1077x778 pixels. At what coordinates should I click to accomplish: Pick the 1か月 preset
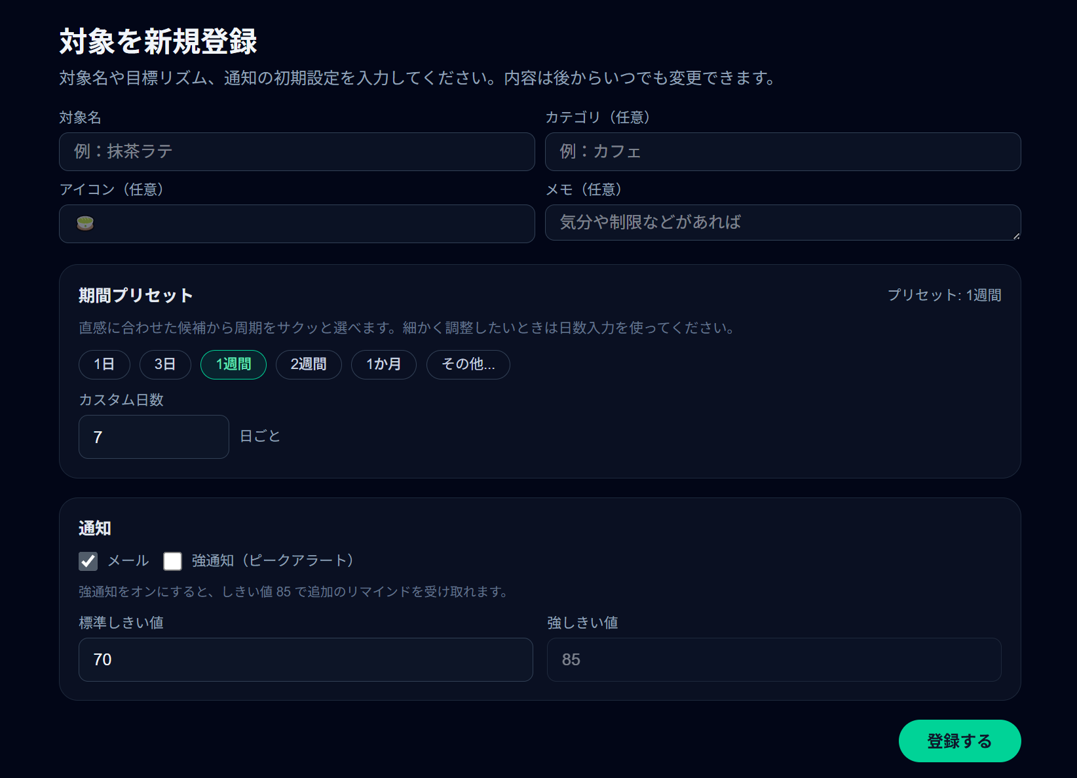coord(383,364)
